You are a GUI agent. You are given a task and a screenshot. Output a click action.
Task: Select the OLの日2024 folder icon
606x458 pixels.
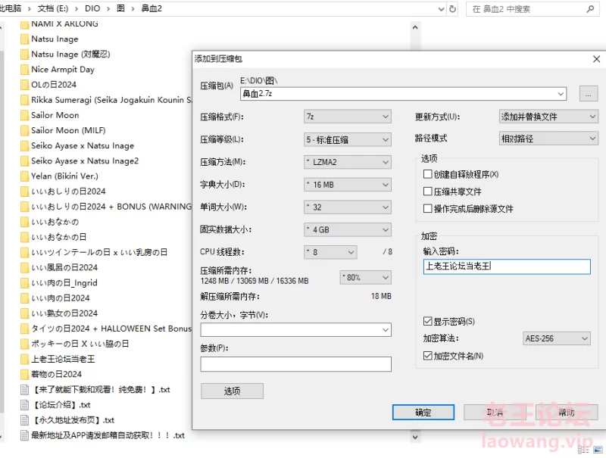click(24, 85)
